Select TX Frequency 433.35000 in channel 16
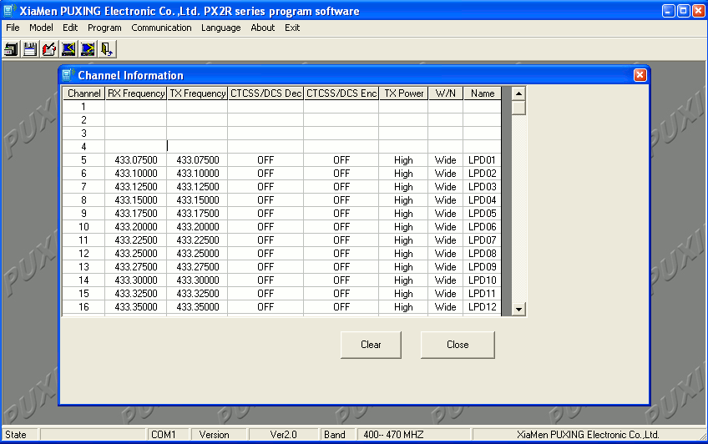 (x=197, y=307)
